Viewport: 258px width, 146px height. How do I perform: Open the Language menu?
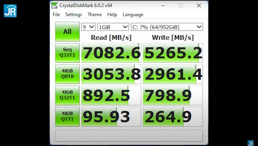[133, 15]
